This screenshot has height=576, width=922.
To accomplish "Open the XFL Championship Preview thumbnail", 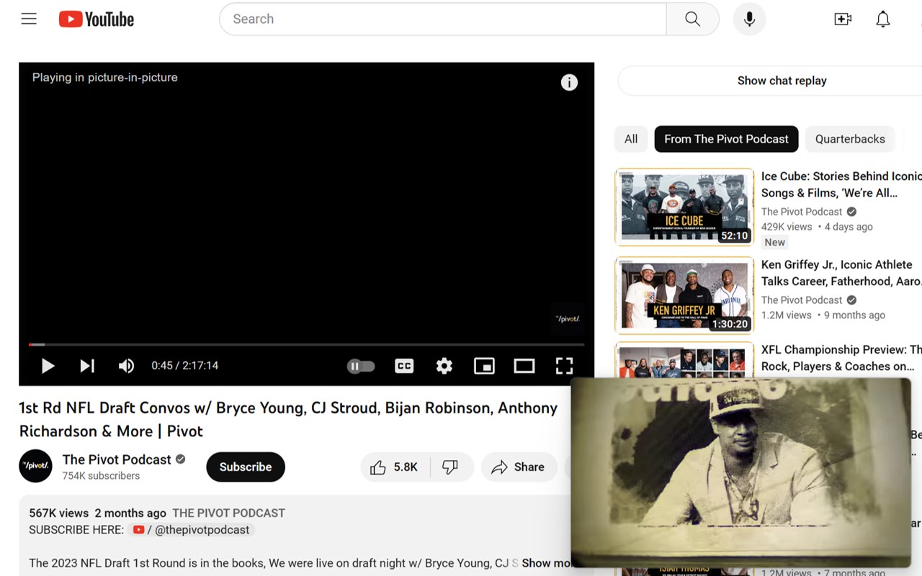I will 684,361.
